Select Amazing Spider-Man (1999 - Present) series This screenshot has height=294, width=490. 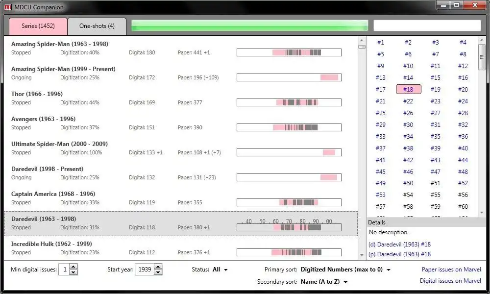coord(181,73)
